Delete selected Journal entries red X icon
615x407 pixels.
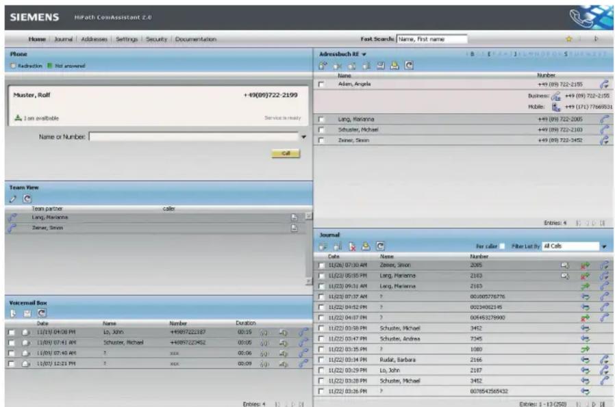[x=352, y=246]
